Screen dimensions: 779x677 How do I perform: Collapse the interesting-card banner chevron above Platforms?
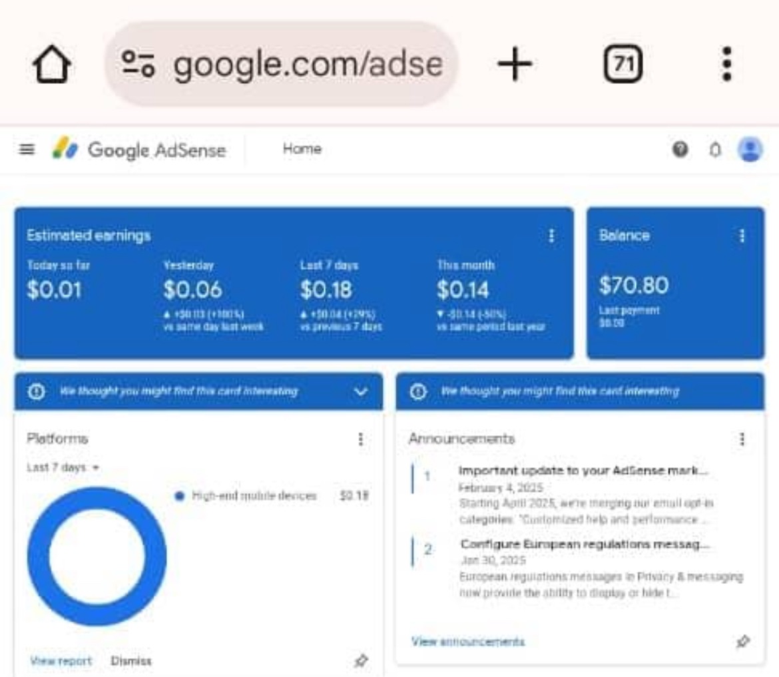click(360, 391)
